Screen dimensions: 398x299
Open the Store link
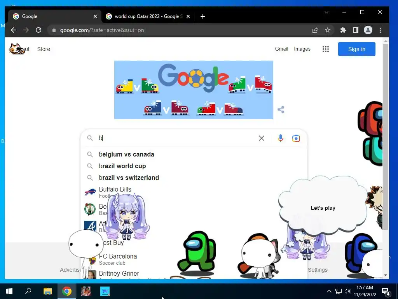coord(44,49)
